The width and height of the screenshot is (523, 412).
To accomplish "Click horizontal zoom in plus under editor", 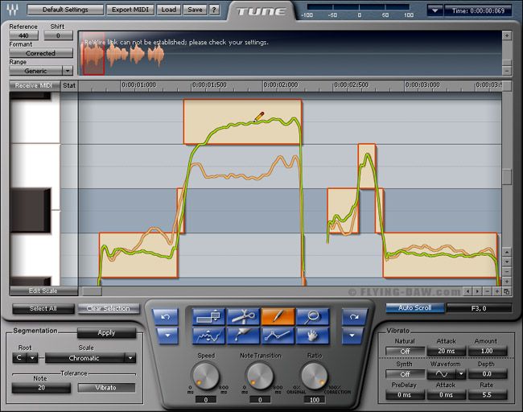I will click(x=497, y=291).
